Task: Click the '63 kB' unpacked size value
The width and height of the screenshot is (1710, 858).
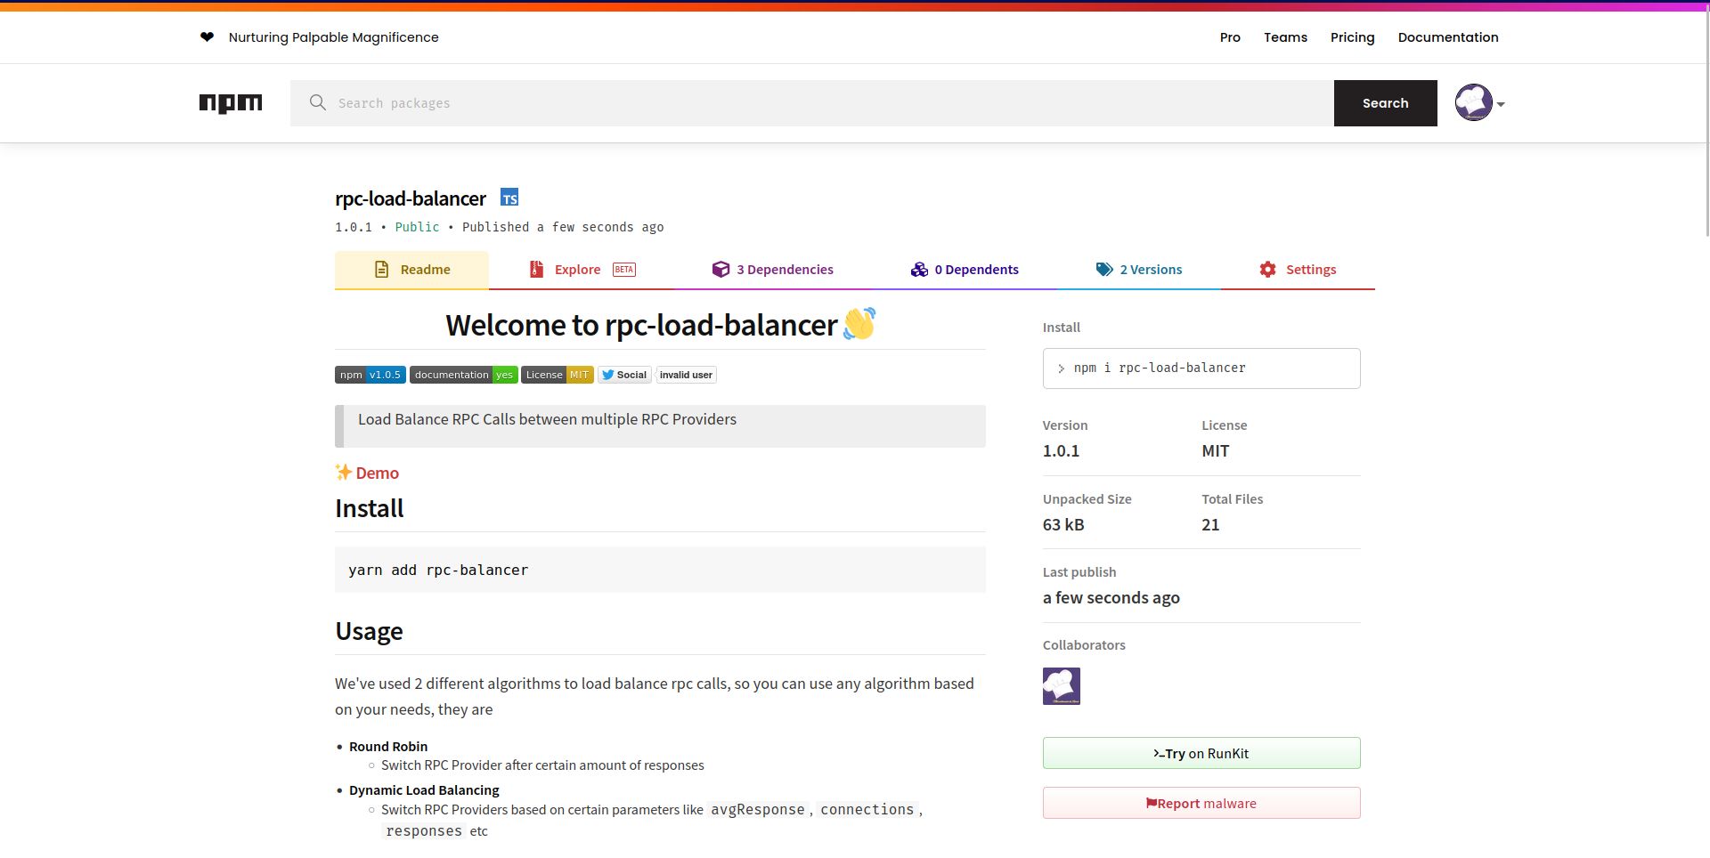Action: point(1063,525)
